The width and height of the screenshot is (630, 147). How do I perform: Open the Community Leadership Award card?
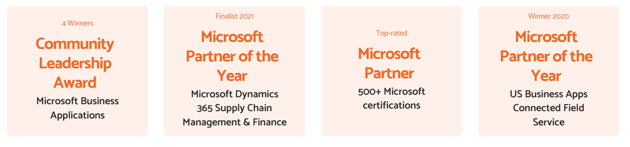(77, 71)
